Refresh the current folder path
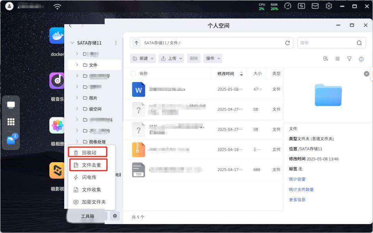This screenshot has width=373, height=233. click(287, 43)
